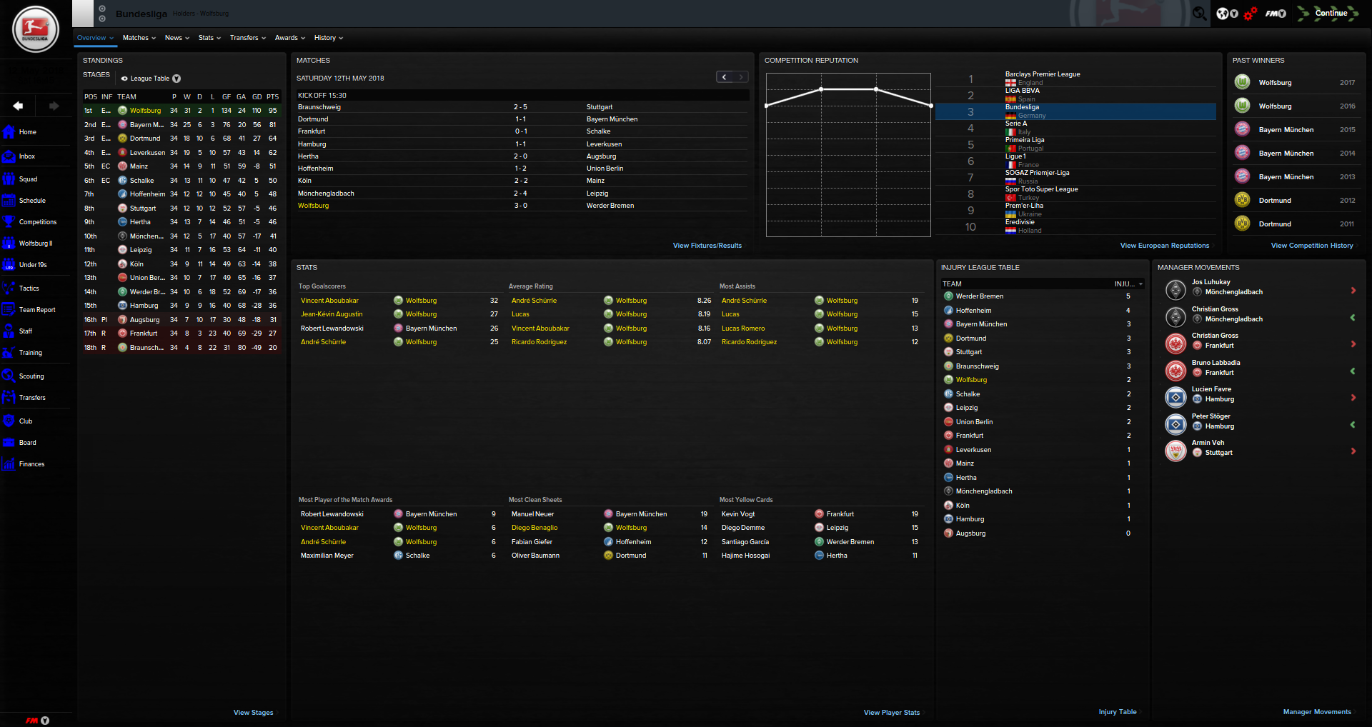Click Frankfurt club badge next to Bruno Labbadia

pyautogui.click(x=1175, y=370)
